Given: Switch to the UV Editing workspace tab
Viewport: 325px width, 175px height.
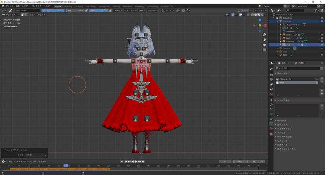Looking at the screenshot, I should pyautogui.click(x=91, y=6).
